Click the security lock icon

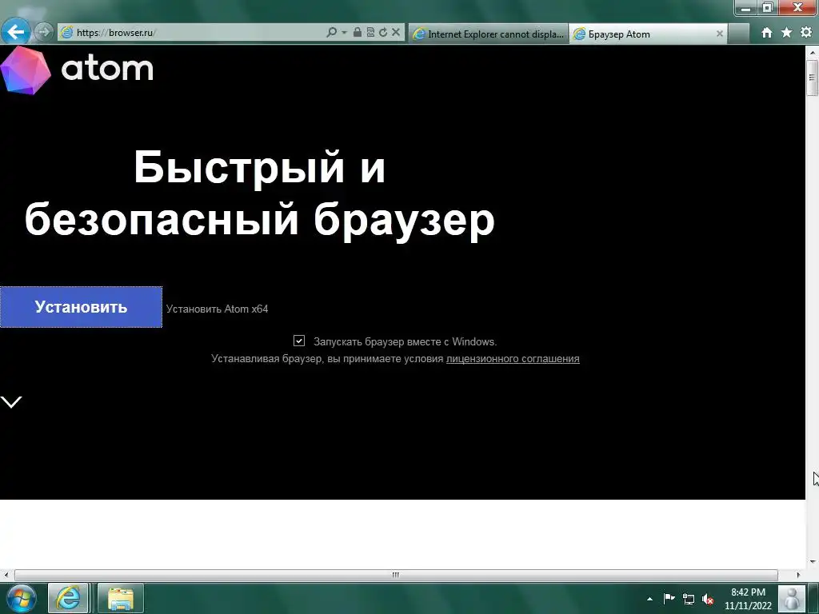pyautogui.click(x=358, y=32)
